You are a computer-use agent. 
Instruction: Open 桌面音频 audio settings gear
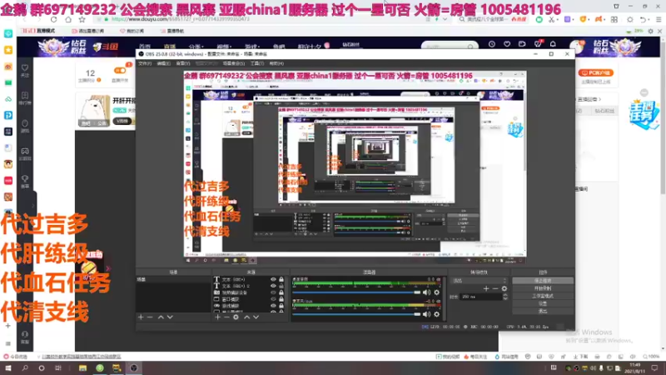(x=436, y=292)
